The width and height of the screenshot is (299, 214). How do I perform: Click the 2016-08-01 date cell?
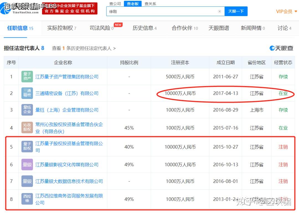226,181
